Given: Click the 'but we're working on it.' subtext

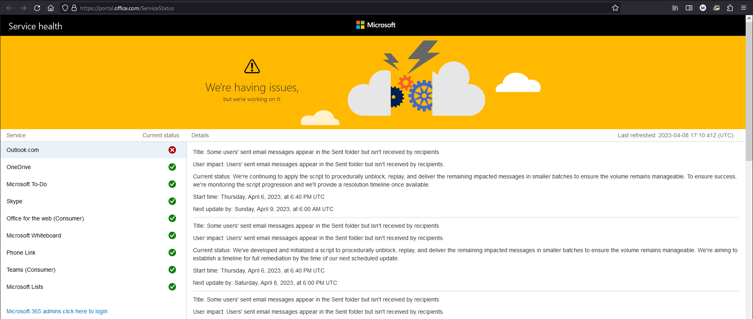Looking at the screenshot, I should pos(252,99).
